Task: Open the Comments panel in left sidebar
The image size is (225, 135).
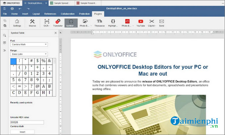Action: (x=5, y=43)
